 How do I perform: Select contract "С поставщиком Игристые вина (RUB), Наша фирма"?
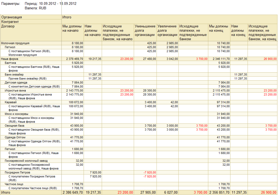30,96
